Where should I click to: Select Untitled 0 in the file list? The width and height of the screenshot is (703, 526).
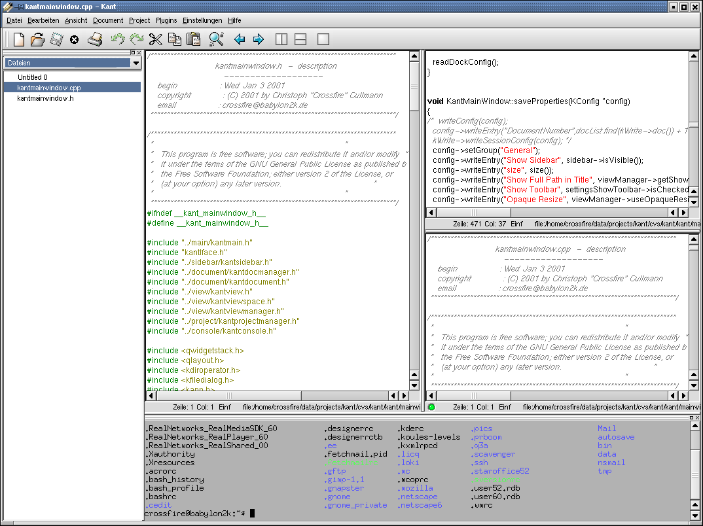[x=33, y=77]
